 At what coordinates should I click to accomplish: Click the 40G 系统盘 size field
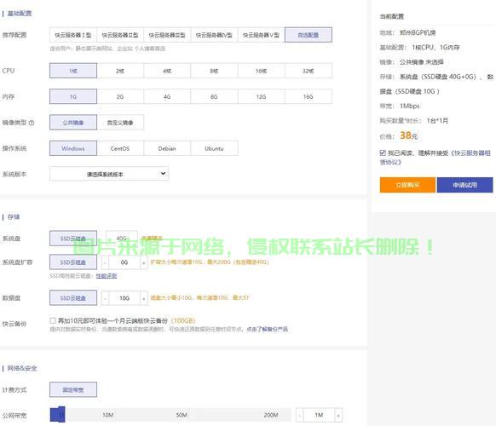pyautogui.click(x=122, y=239)
